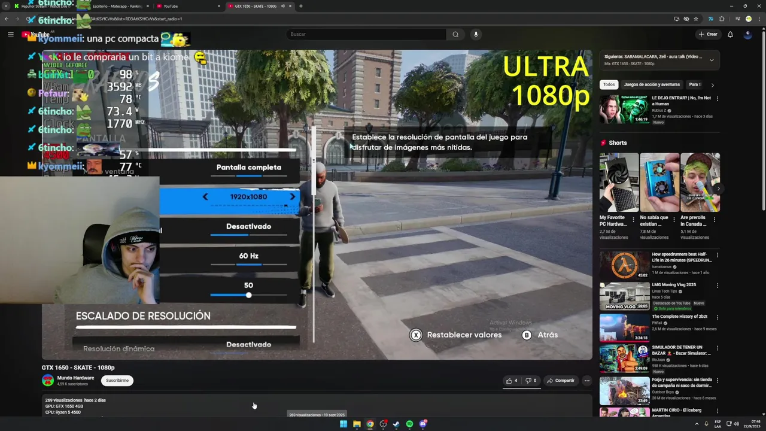Open options for SIMULADOR DE TENER UN BAZAR
Viewport: 766px width, 431px height.
tap(718, 348)
